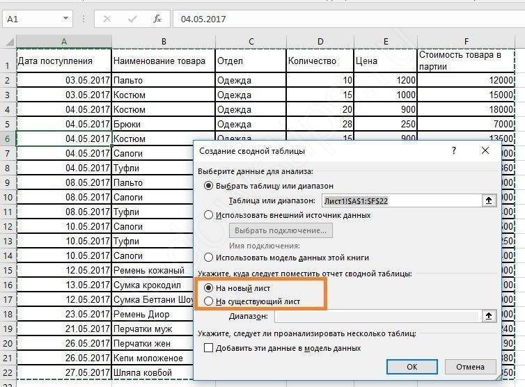525x387 pixels.
Task: Select the Выбрать таблицу или диапазон option
Action: tap(209, 186)
